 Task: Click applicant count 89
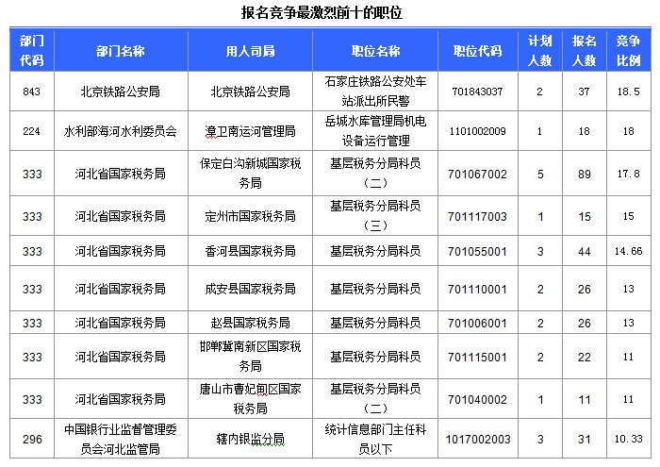(585, 174)
